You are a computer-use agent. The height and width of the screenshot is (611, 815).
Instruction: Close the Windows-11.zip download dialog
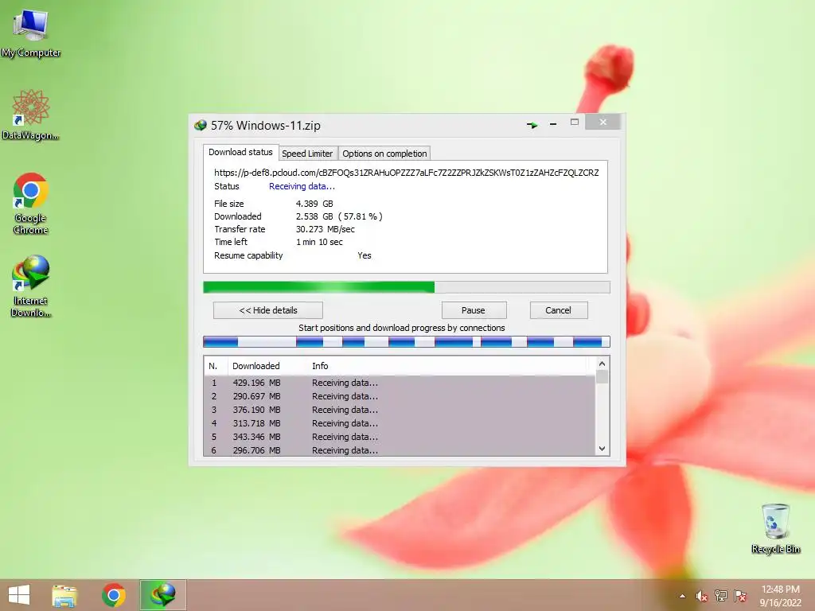[x=603, y=122]
